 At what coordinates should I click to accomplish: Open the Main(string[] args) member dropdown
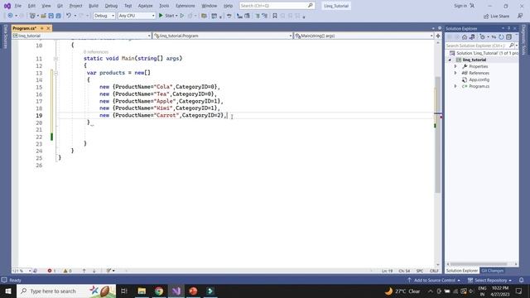[x=364, y=36]
